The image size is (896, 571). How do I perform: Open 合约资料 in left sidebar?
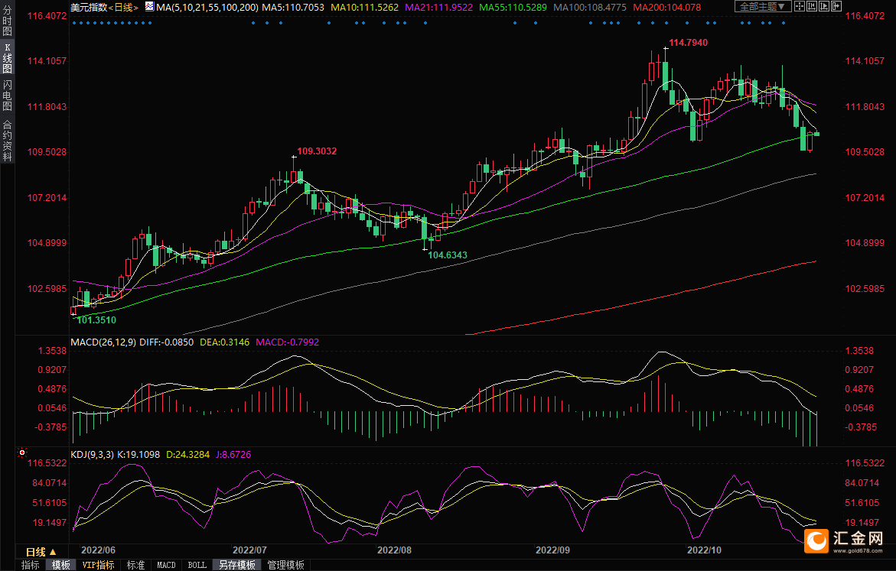[x=7, y=140]
